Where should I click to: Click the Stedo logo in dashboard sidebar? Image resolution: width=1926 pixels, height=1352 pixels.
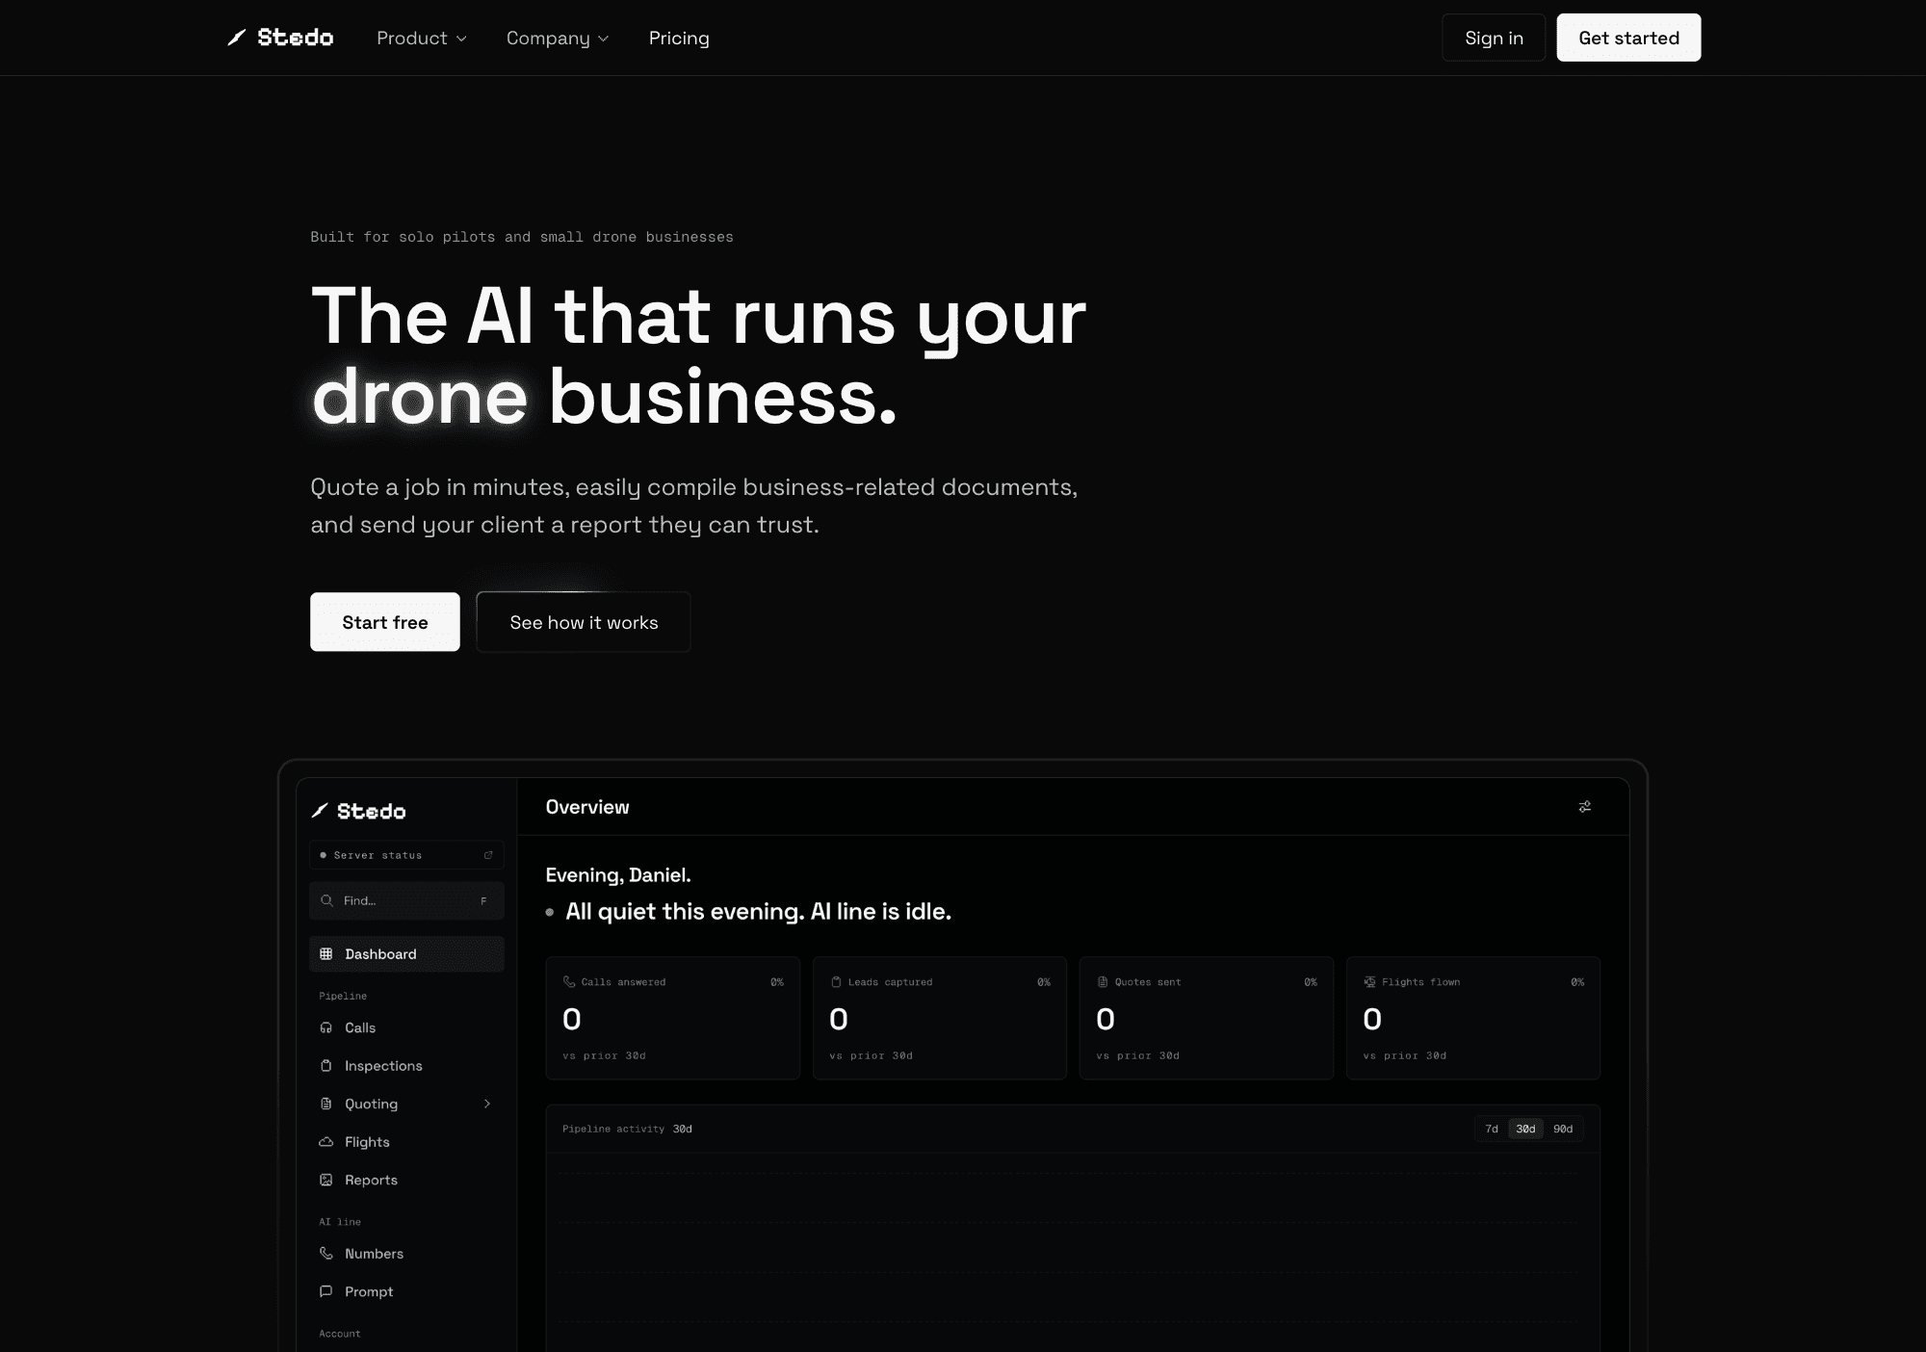tap(358, 811)
